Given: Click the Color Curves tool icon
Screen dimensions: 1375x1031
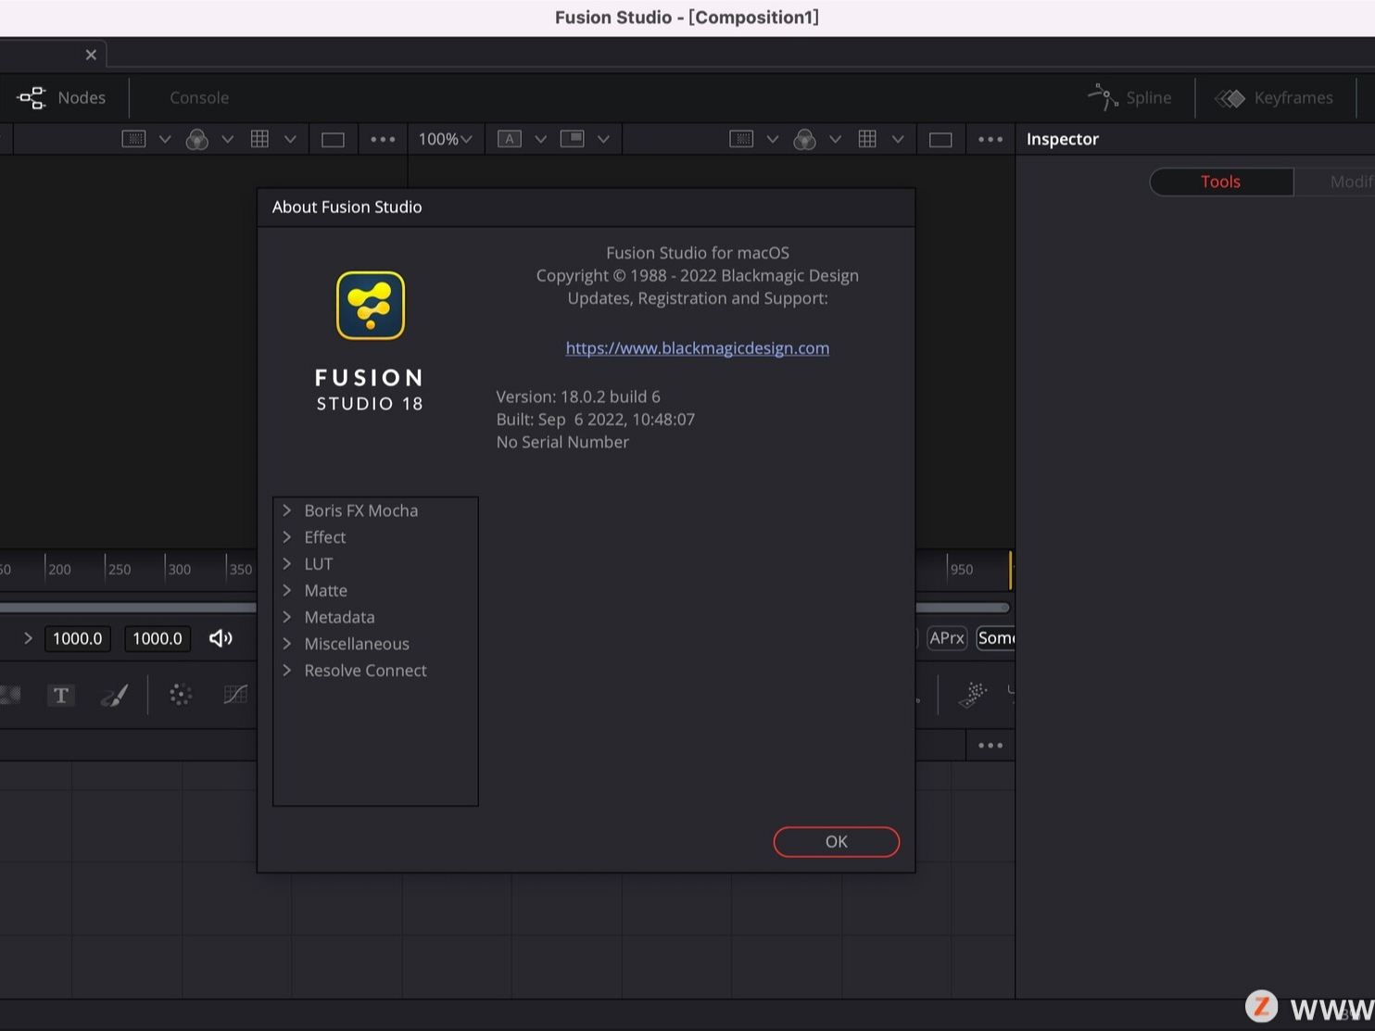Looking at the screenshot, I should point(234,695).
